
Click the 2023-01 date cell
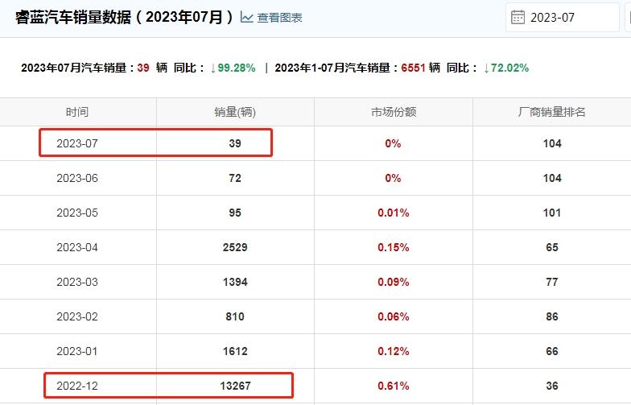click(x=77, y=351)
